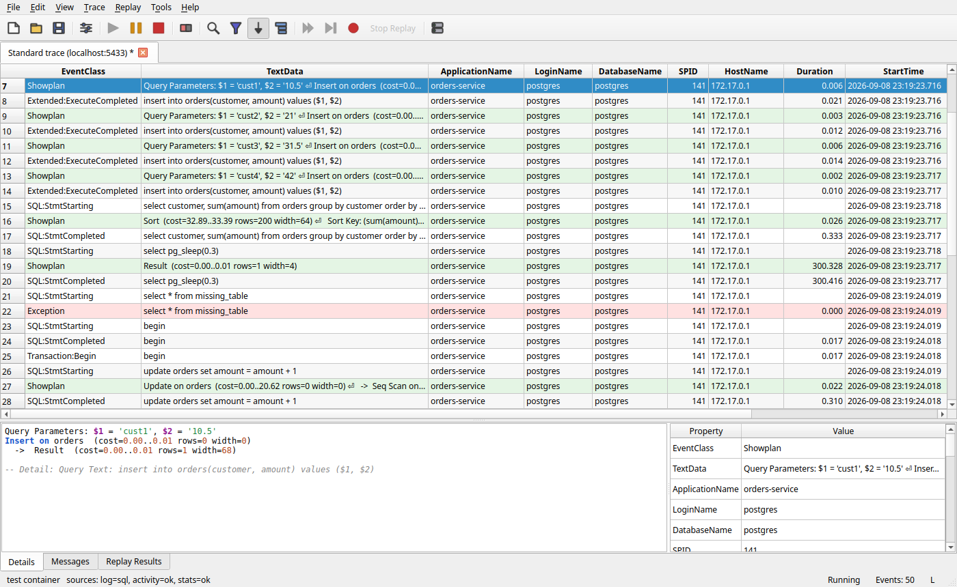Viewport: 957px width, 587px height.
Task: Click the Property column header in properties panel
Action: [705, 431]
